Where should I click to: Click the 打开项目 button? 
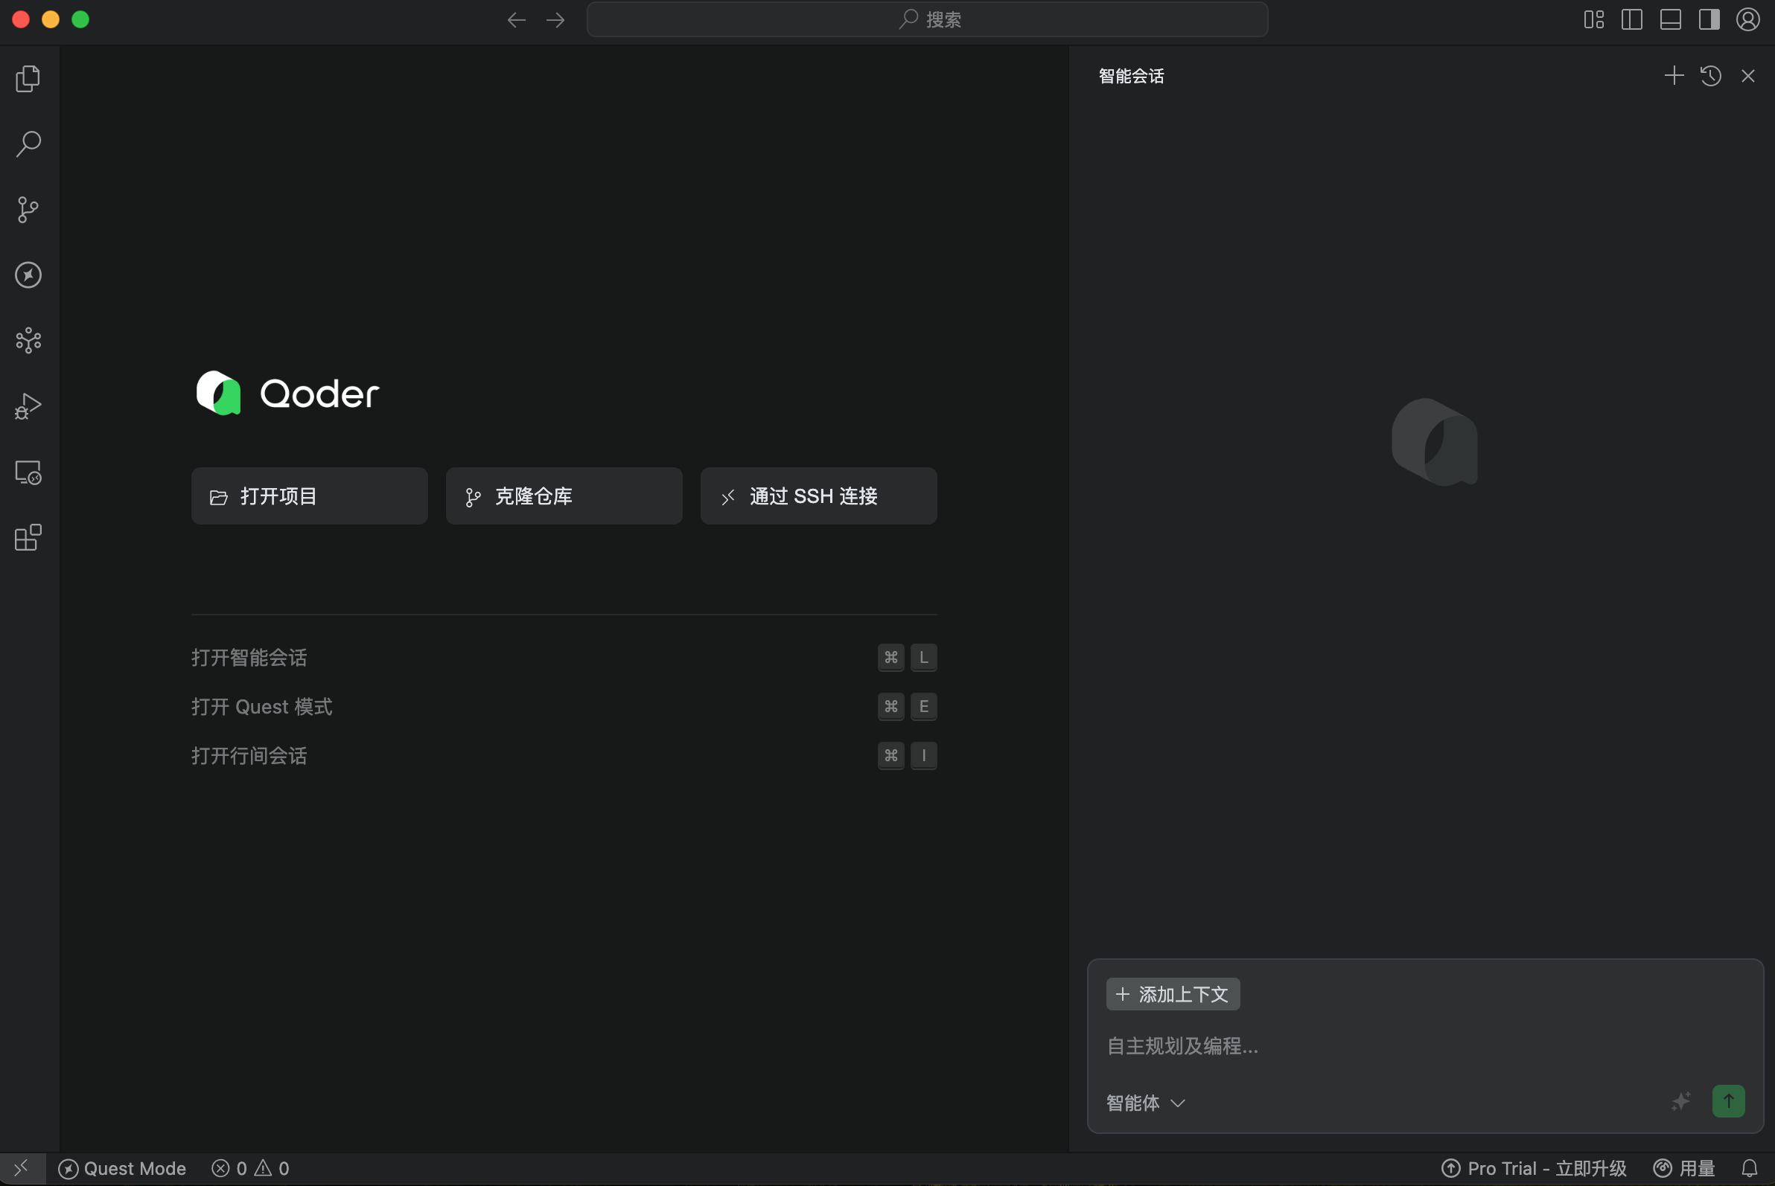(x=309, y=496)
